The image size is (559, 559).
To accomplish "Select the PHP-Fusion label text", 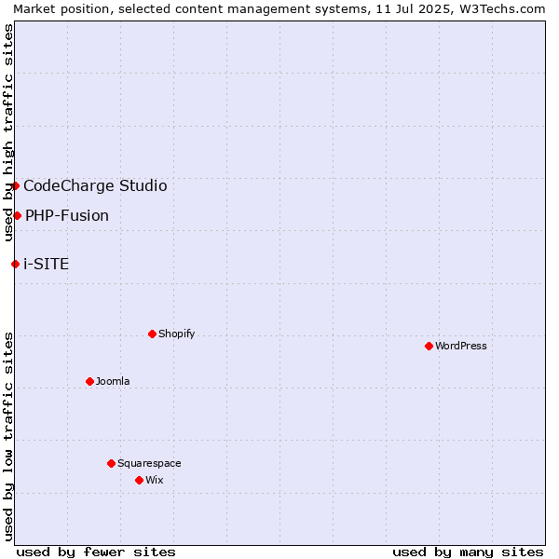I will point(67,216).
